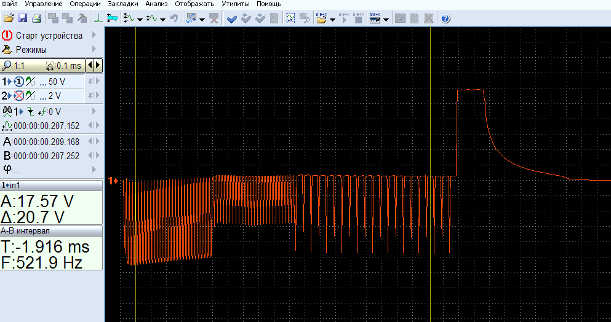This screenshot has height=322, width=611.
Task: Click the blue waveform analysis window icon
Action: tap(191, 18)
